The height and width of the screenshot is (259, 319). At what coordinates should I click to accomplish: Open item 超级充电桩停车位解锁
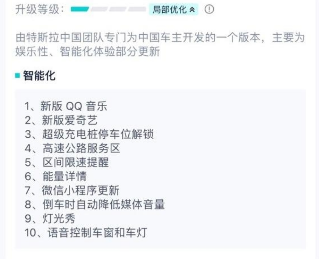click(89, 134)
